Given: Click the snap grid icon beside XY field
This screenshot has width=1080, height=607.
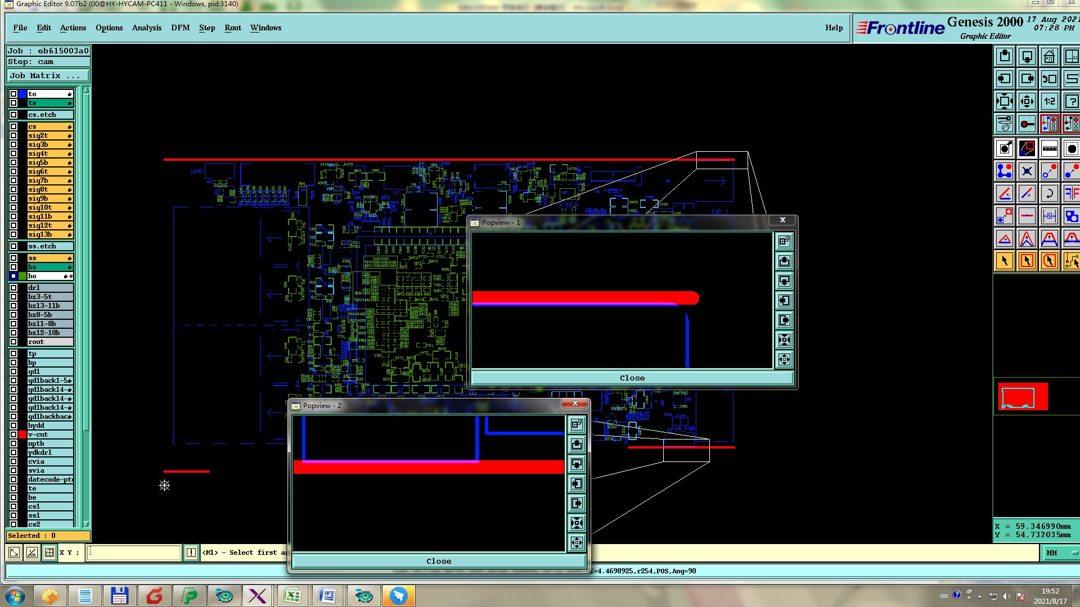Looking at the screenshot, I should point(49,552).
